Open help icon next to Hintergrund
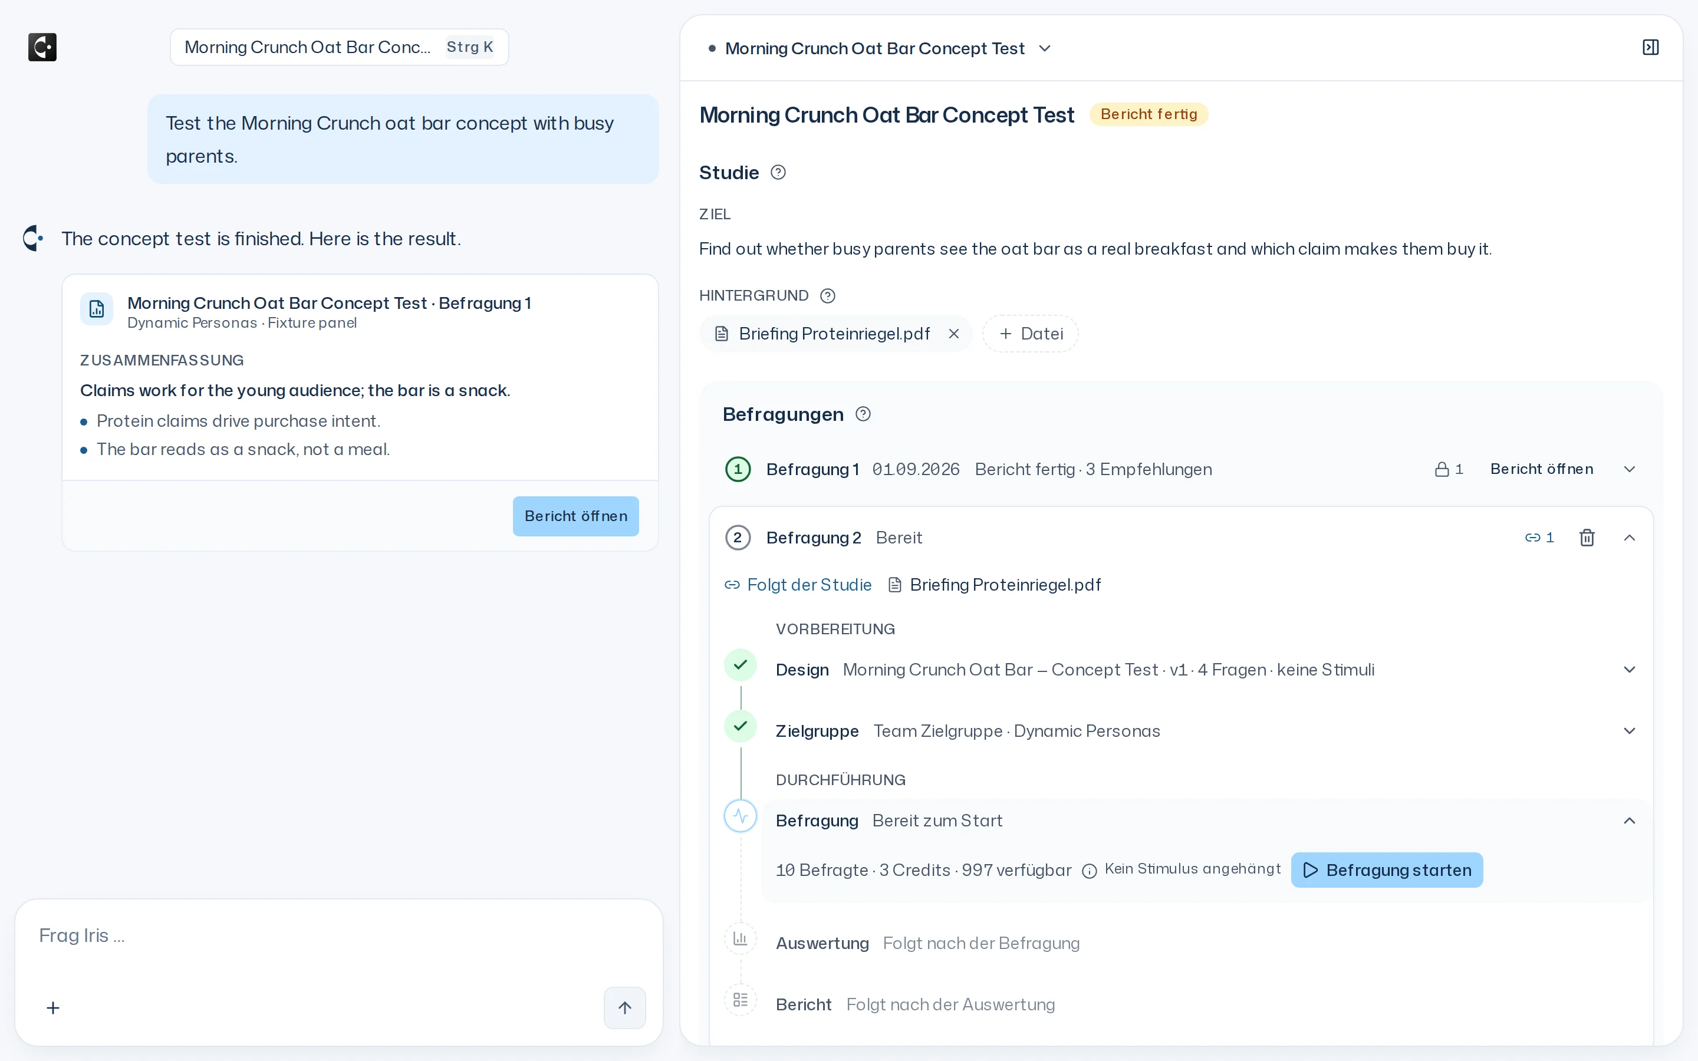1698x1061 pixels. [828, 295]
